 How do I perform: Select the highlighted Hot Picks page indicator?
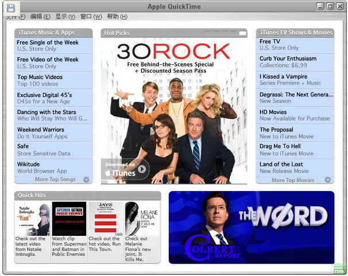(x=243, y=33)
